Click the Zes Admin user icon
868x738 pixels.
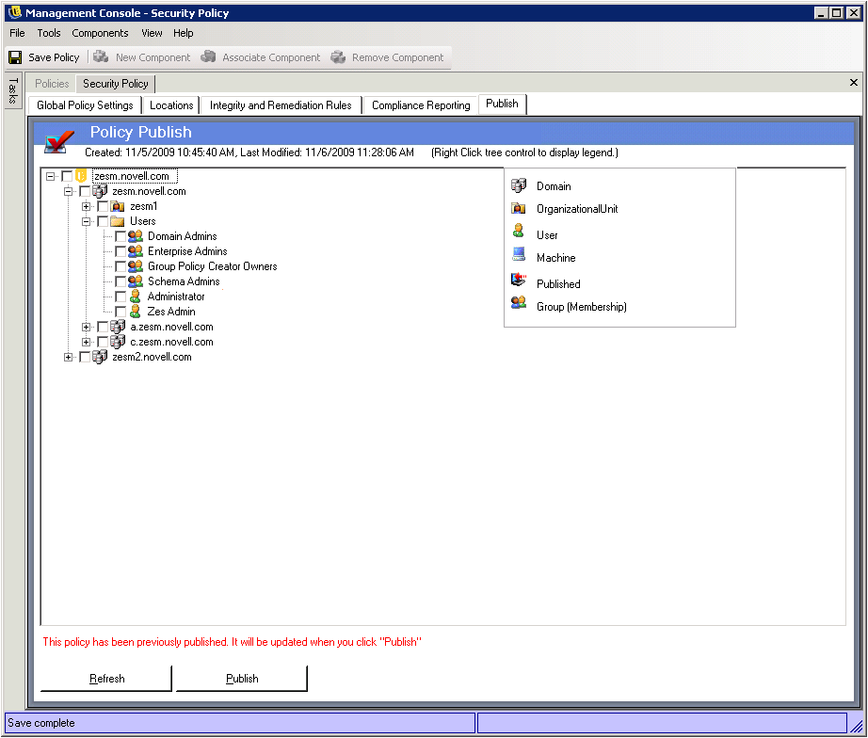point(135,312)
